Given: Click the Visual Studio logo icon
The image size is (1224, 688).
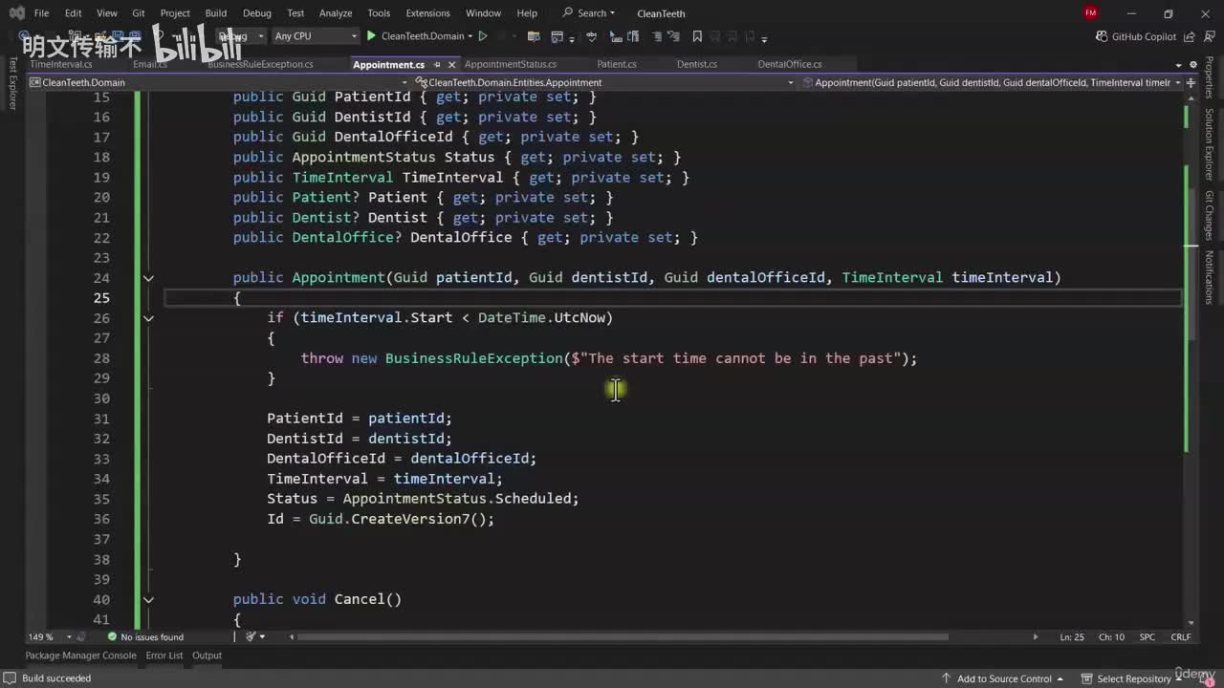Looking at the screenshot, I should [15, 13].
